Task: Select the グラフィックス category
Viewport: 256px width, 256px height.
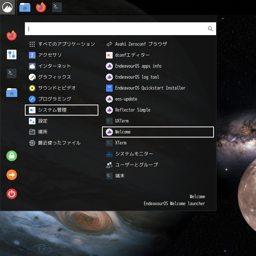Action: 61,77
